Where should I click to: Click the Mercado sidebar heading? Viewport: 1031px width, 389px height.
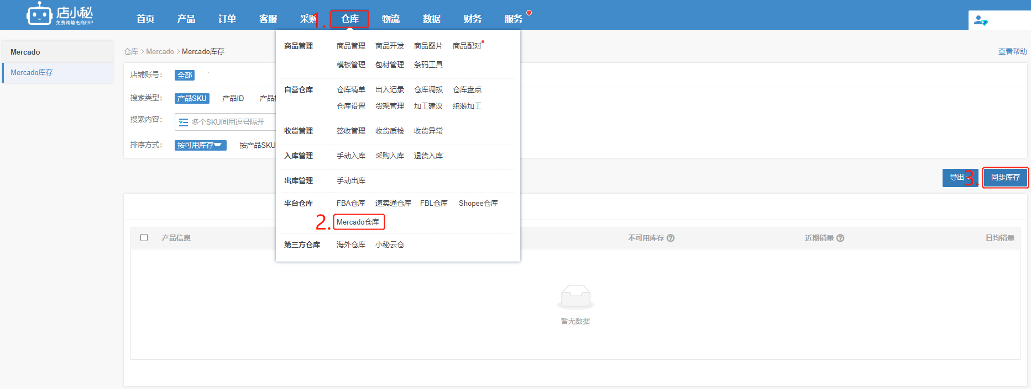25,52
